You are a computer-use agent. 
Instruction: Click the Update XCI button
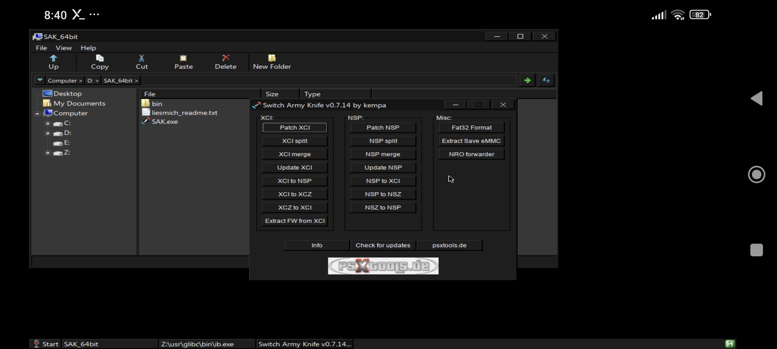click(295, 167)
